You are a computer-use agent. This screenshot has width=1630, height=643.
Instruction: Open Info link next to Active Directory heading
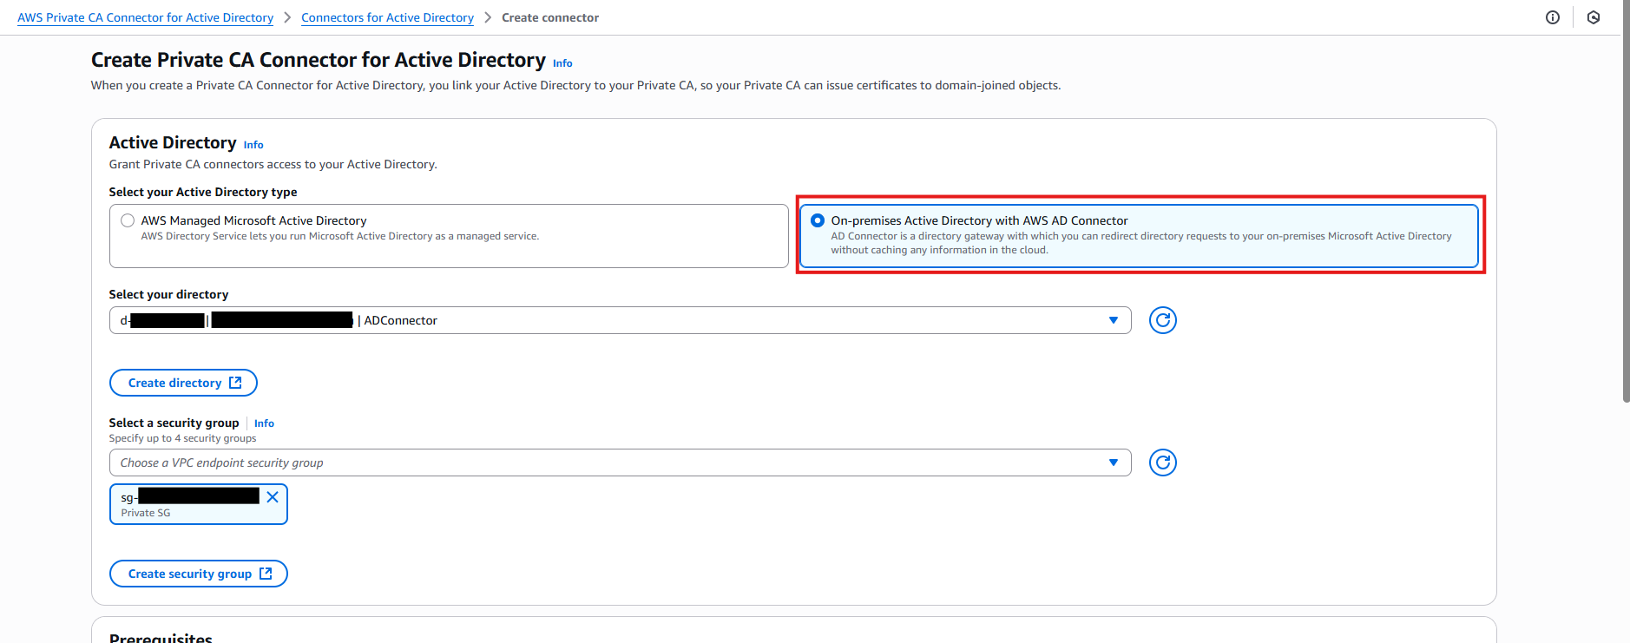click(x=253, y=145)
